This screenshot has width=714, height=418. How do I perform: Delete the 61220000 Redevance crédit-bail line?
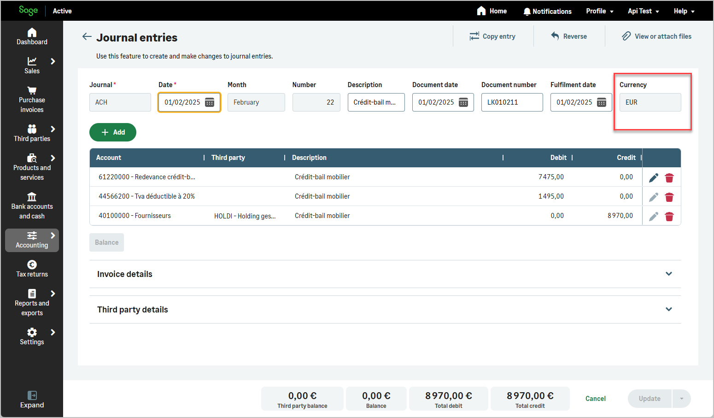pos(669,178)
